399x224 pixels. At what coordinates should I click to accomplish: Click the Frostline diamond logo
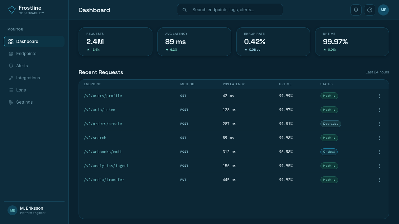pos(12,10)
